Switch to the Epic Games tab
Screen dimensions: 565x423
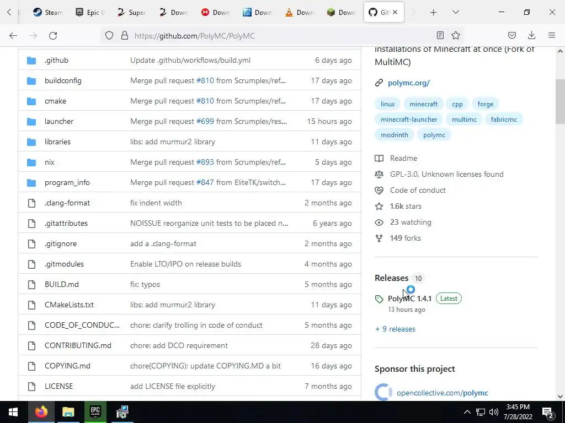(90, 12)
